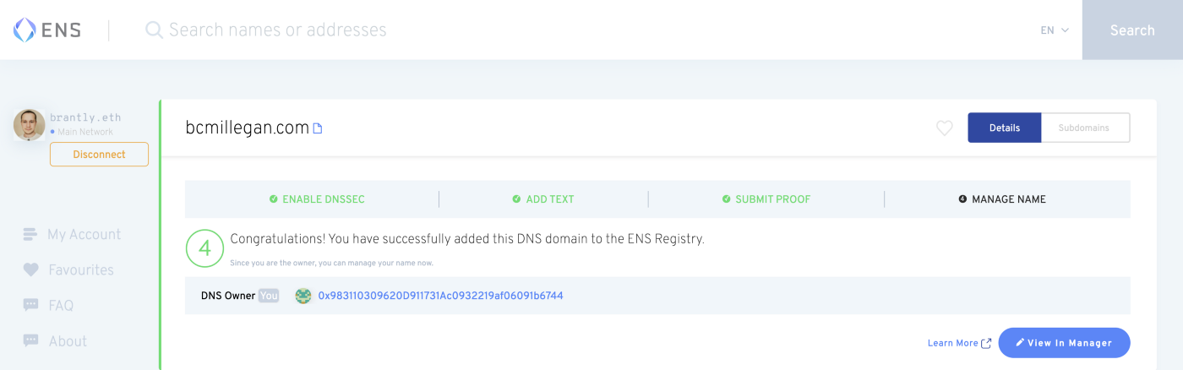This screenshot has width=1183, height=370.
Task: Click the About speech bubble icon
Action: (30, 340)
